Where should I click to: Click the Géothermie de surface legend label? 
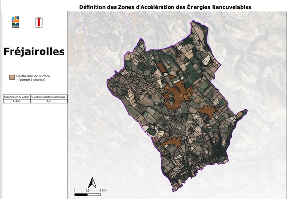(x=33, y=77)
